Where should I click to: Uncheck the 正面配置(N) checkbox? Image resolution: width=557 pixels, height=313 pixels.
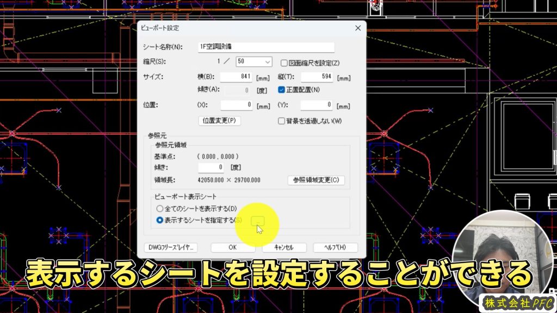[x=282, y=90]
